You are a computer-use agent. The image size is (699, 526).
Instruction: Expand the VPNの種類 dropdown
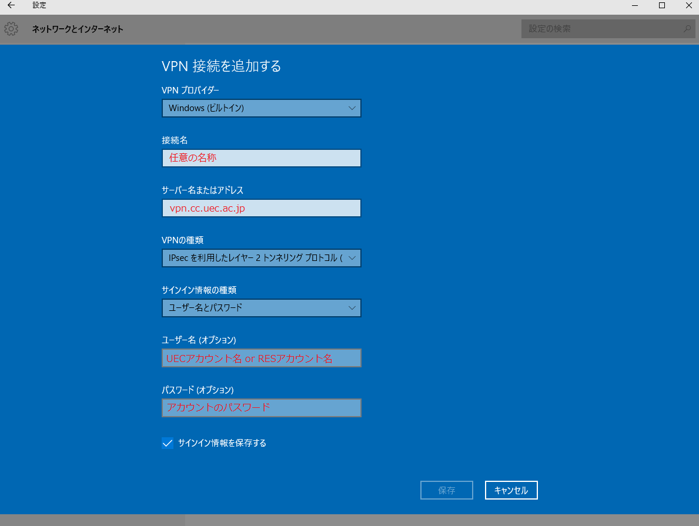tap(261, 258)
